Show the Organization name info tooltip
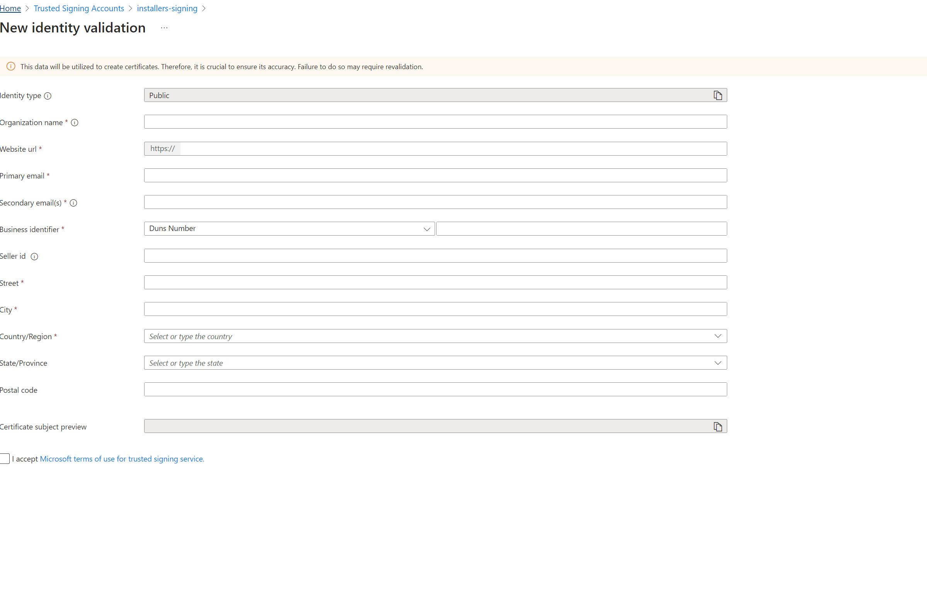 click(x=75, y=123)
